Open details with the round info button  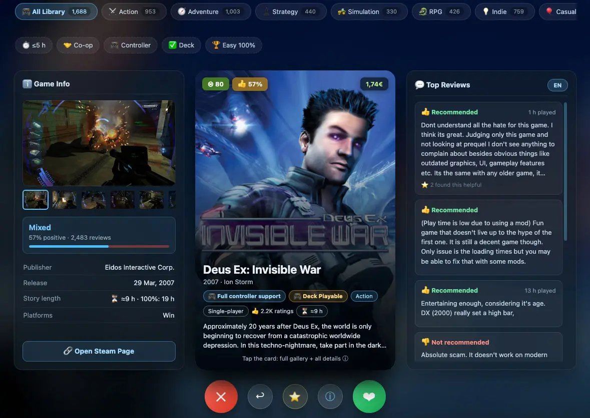tap(330, 396)
